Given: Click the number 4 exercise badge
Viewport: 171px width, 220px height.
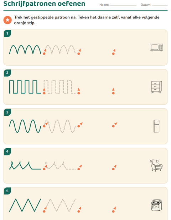Looking at the screenshot, I should (7, 152).
